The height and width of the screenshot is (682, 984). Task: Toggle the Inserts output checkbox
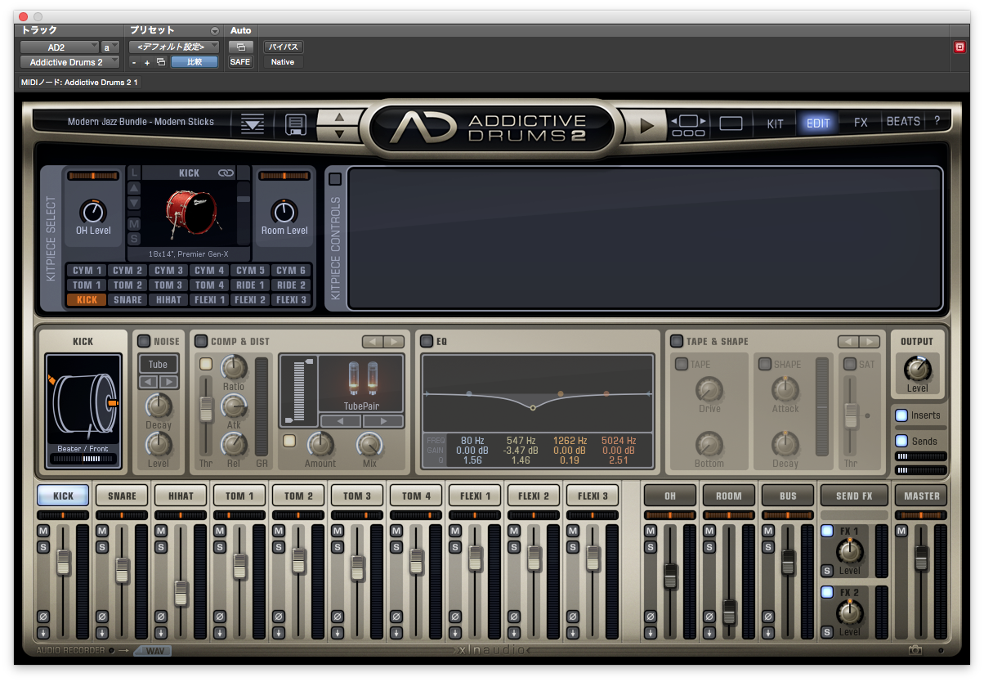click(x=901, y=415)
